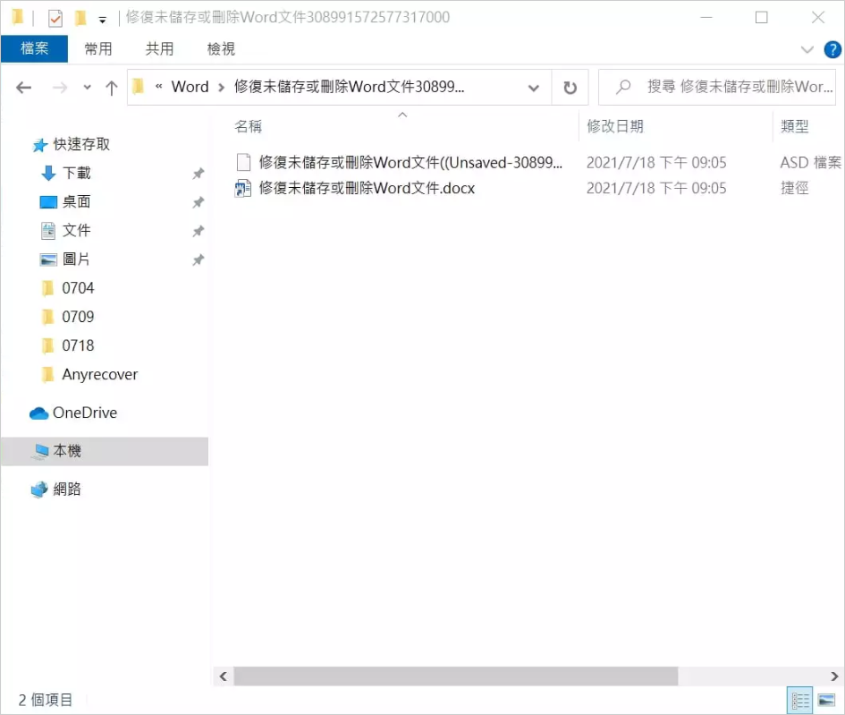The width and height of the screenshot is (845, 715).
Task: Click the breadcrumb chevron after Word
Action: point(221,88)
